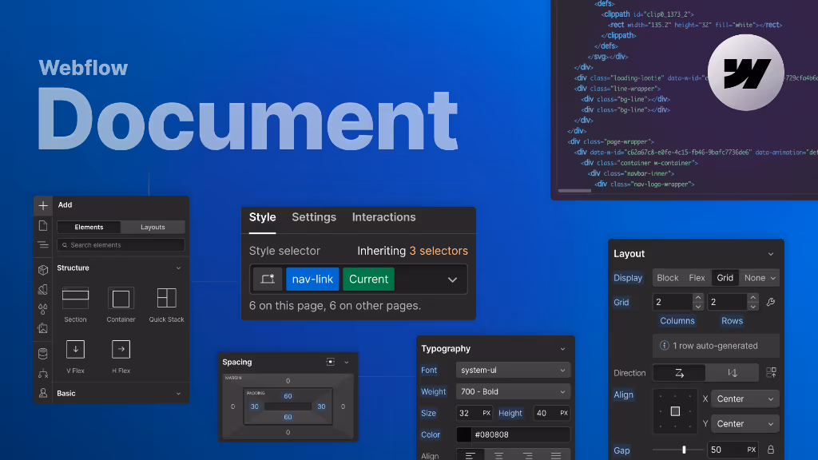Image resolution: width=818 pixels, height=460 pixels.
Task: Open the Users account icon
Action: 43,393
